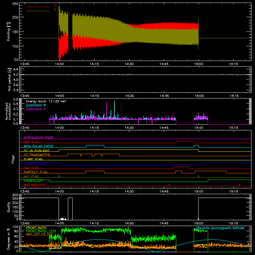Click the 'Degrees or %' axis label
This screenshot has height=255, width=255.
pyautogui.click(x=9, y=239)
